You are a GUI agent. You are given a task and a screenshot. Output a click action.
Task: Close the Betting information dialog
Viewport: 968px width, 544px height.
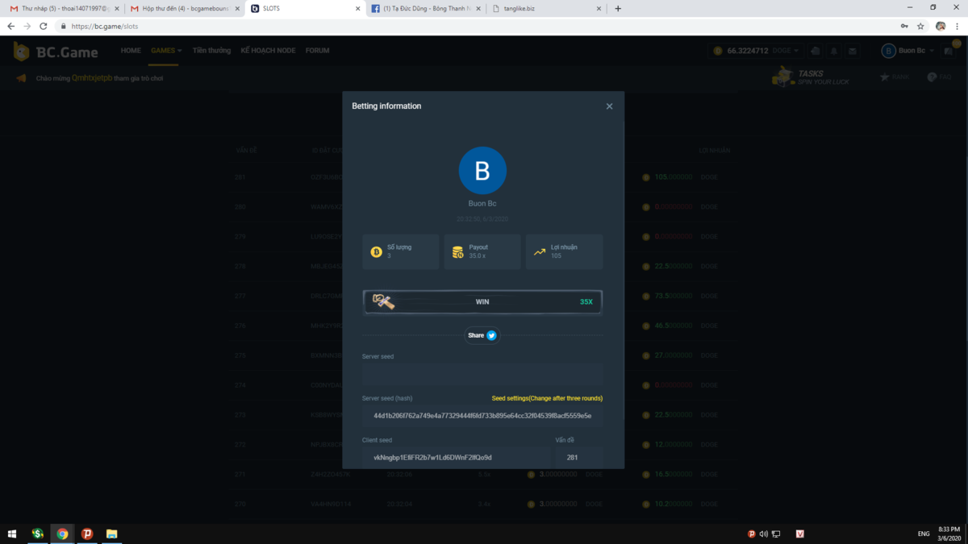point(609,106)
